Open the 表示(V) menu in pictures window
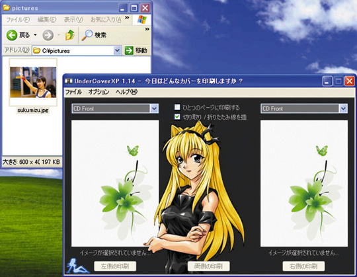Screen dimensions: 357x277 tap(73, 20)
